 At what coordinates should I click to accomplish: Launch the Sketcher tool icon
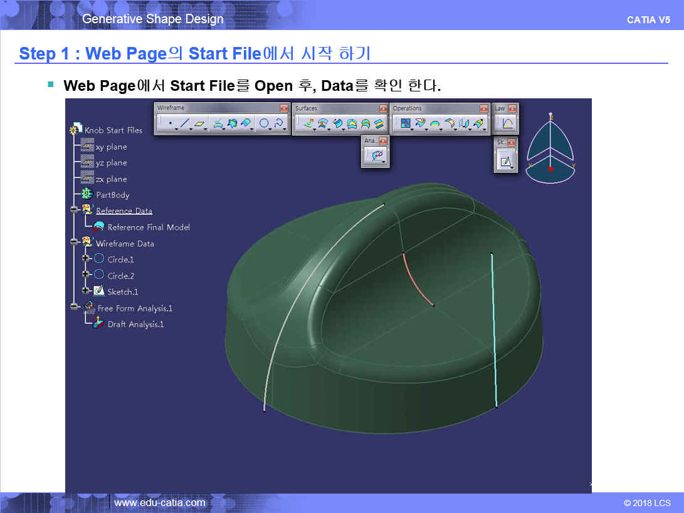[x=505, y=162]
